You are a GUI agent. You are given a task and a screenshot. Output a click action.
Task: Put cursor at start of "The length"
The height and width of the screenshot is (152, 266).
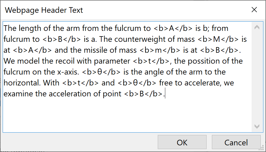4,28
